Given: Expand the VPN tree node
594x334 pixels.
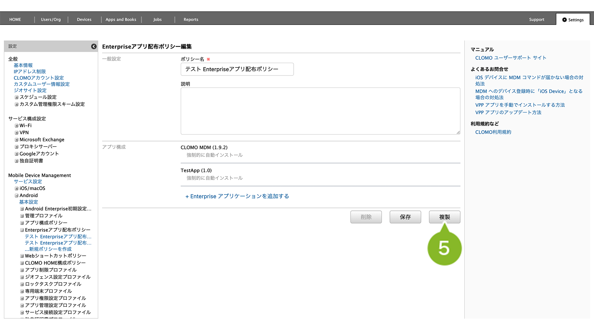Looking at the screenshot, I should point(16,133).
